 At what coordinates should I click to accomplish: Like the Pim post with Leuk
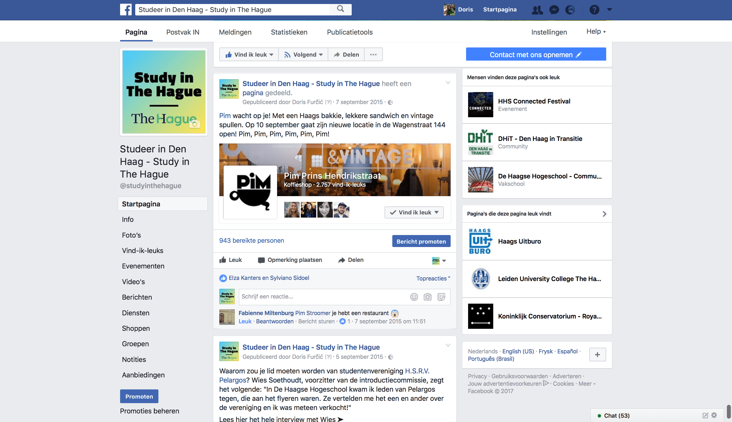[x=231, y=260]
